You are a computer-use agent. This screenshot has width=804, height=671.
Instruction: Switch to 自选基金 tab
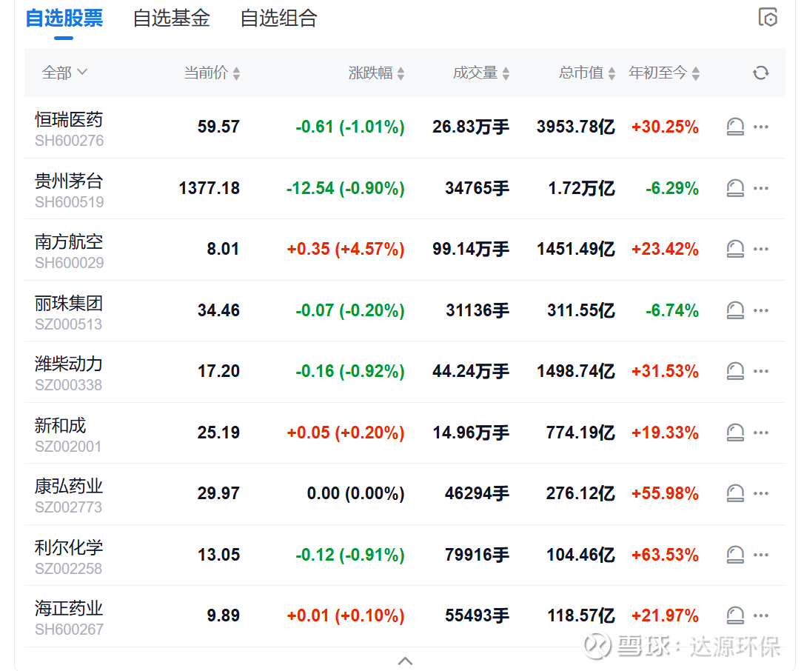point(171,19)
